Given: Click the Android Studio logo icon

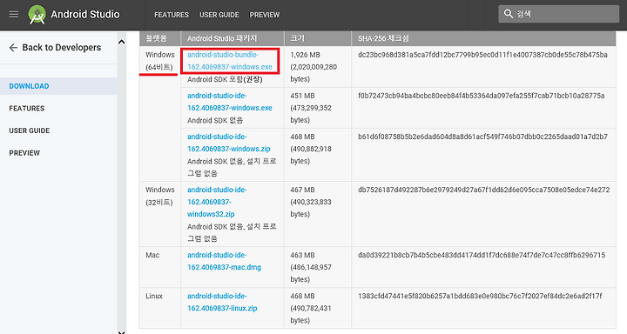Looking at the screenshot, I should click(x=37, y=15).
